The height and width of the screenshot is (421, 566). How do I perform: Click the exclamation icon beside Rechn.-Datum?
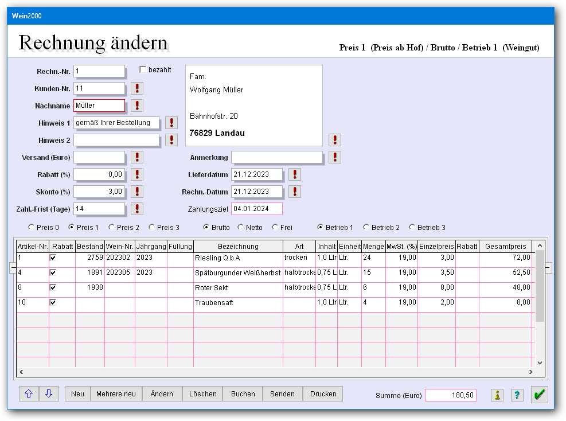click(x=295, y=192)
